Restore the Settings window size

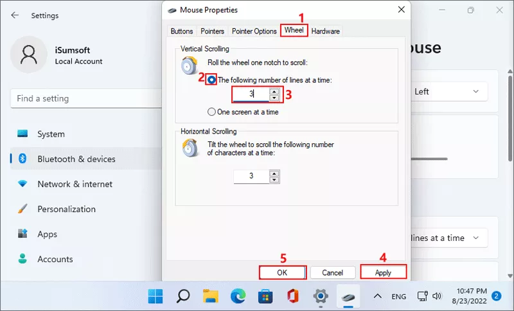coord(471,10)
